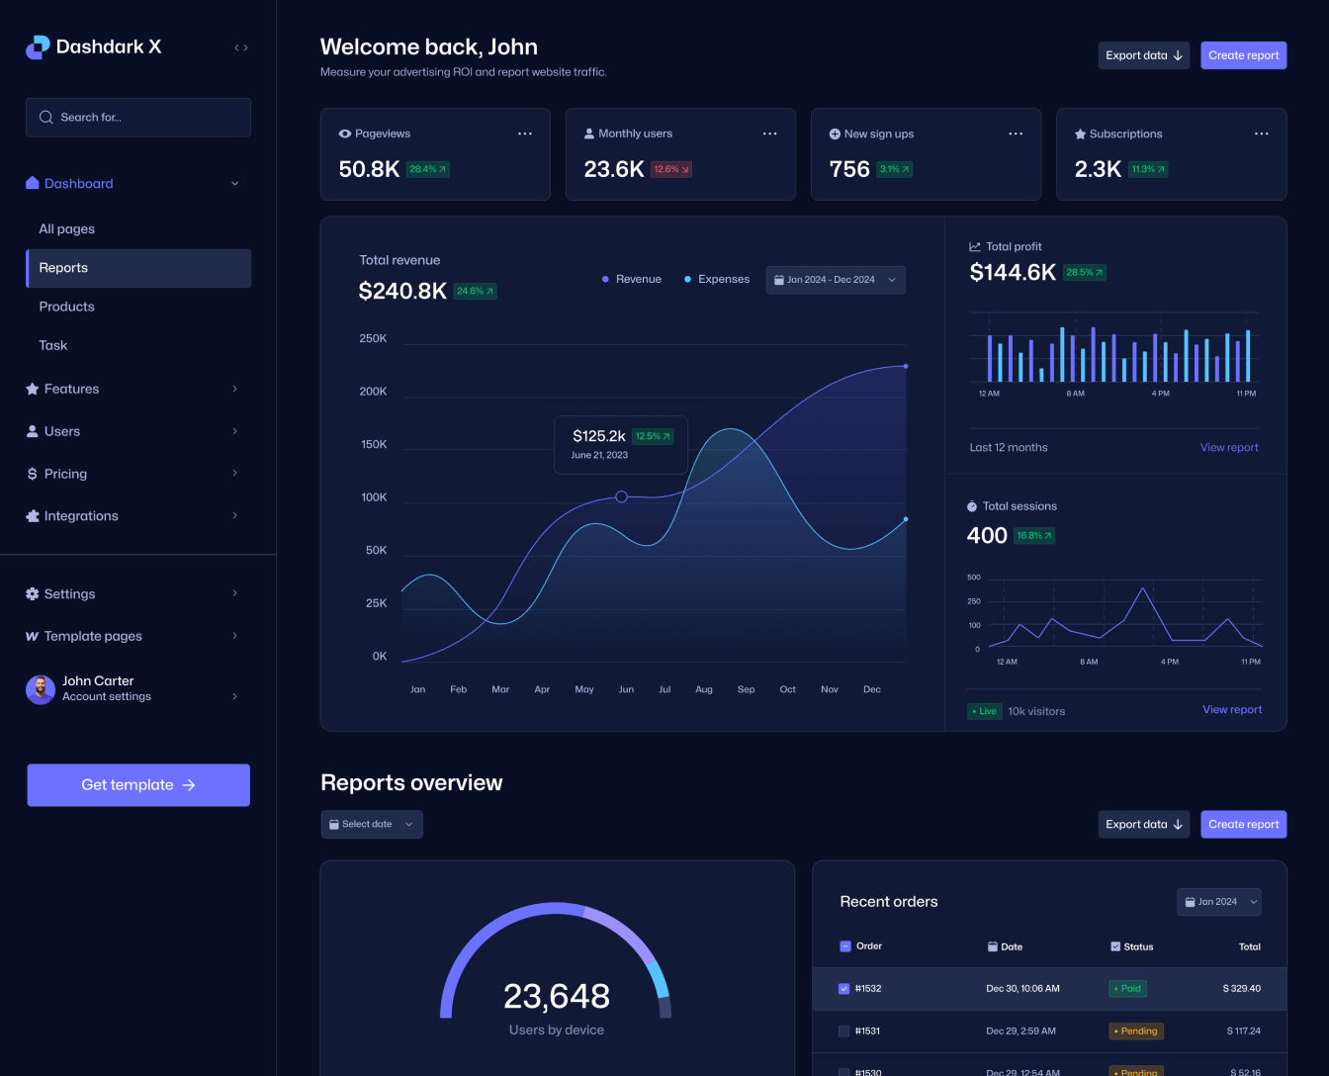Click the search input field

click(138, 117)
